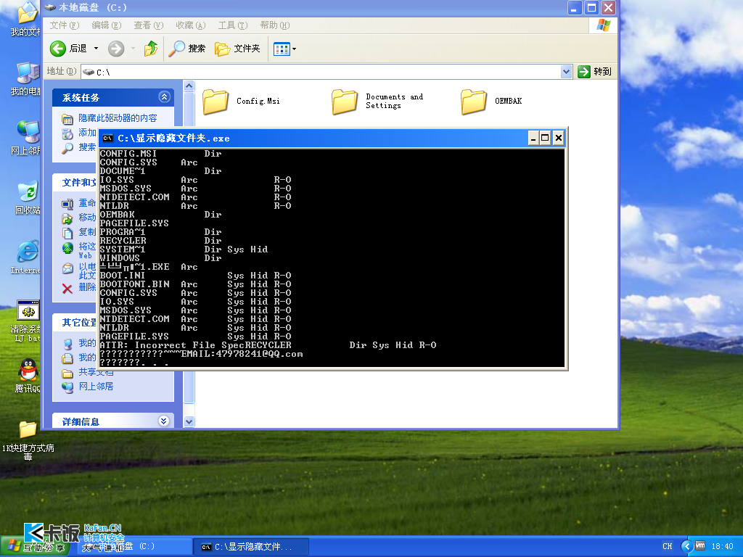Select the OEMBAK folder
743x557 pixels.
coord(474,102)
